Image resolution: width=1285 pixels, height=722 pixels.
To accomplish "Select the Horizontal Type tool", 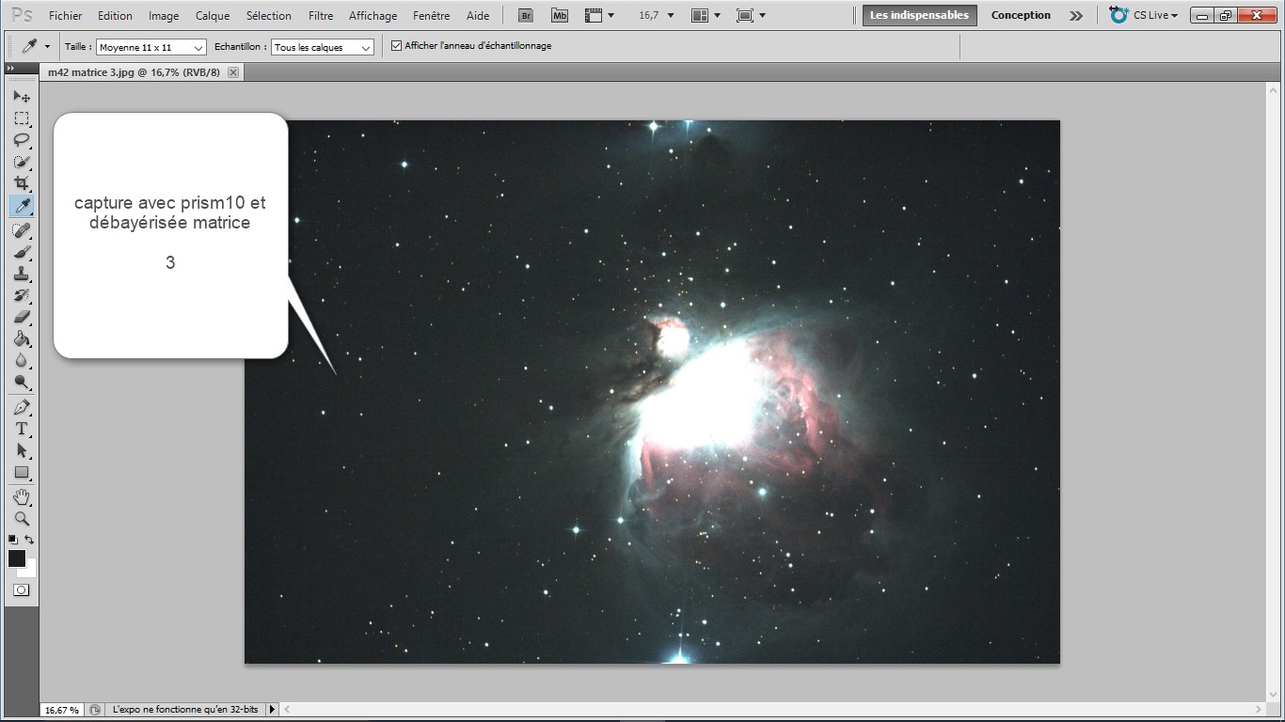I will [x=22, y=429].
